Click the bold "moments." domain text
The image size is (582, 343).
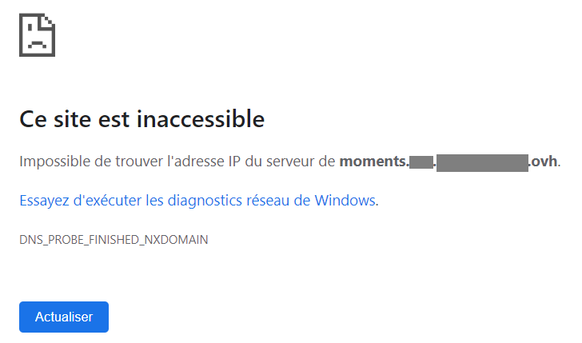(373, 162)
